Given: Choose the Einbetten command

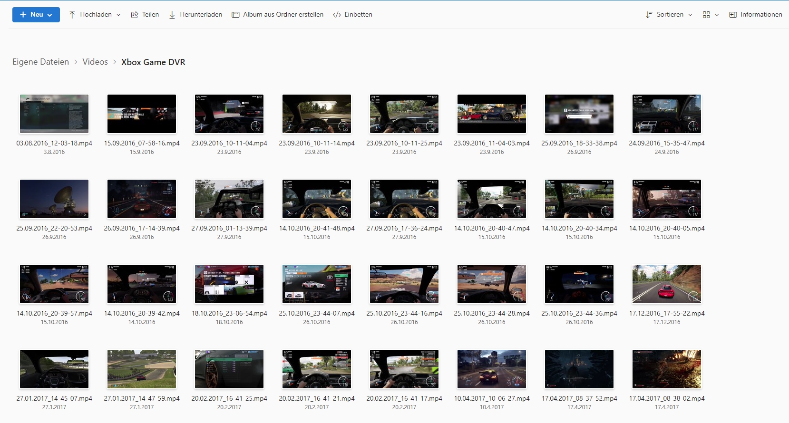Looking at the screenshot, I should [x=358, y=15].
